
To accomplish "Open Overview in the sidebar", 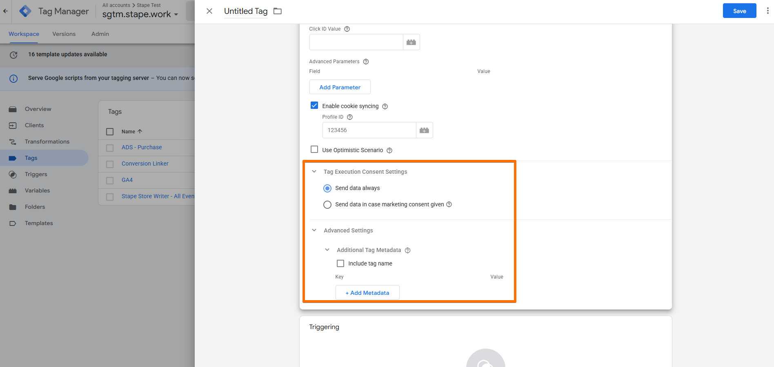I will click(38, 109).
